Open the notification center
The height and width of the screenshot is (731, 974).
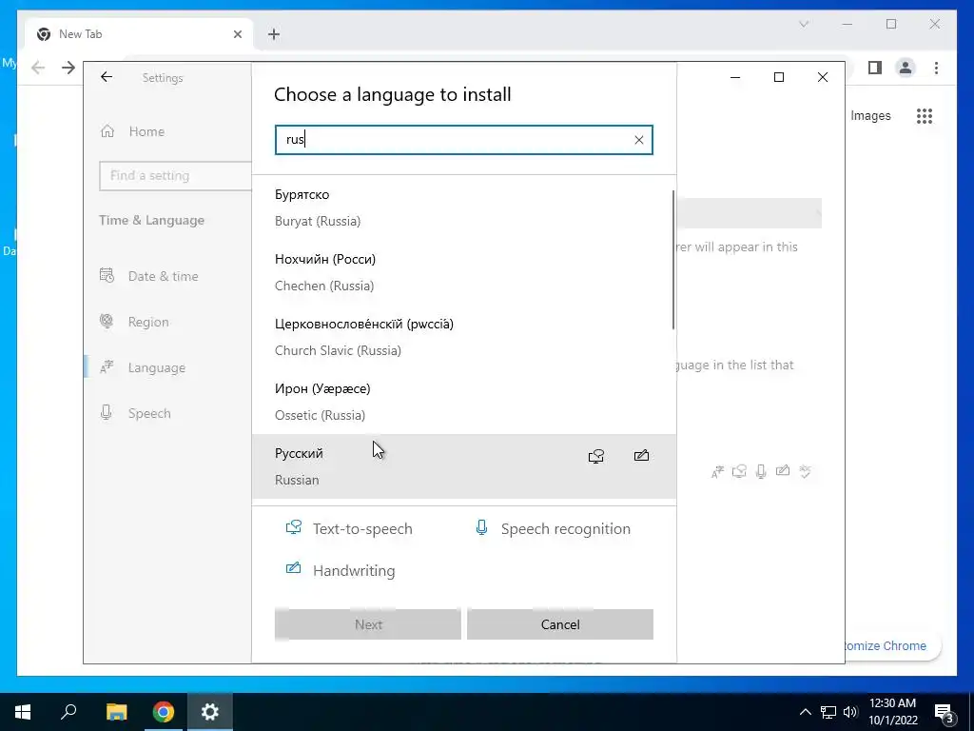coord(945,713)
